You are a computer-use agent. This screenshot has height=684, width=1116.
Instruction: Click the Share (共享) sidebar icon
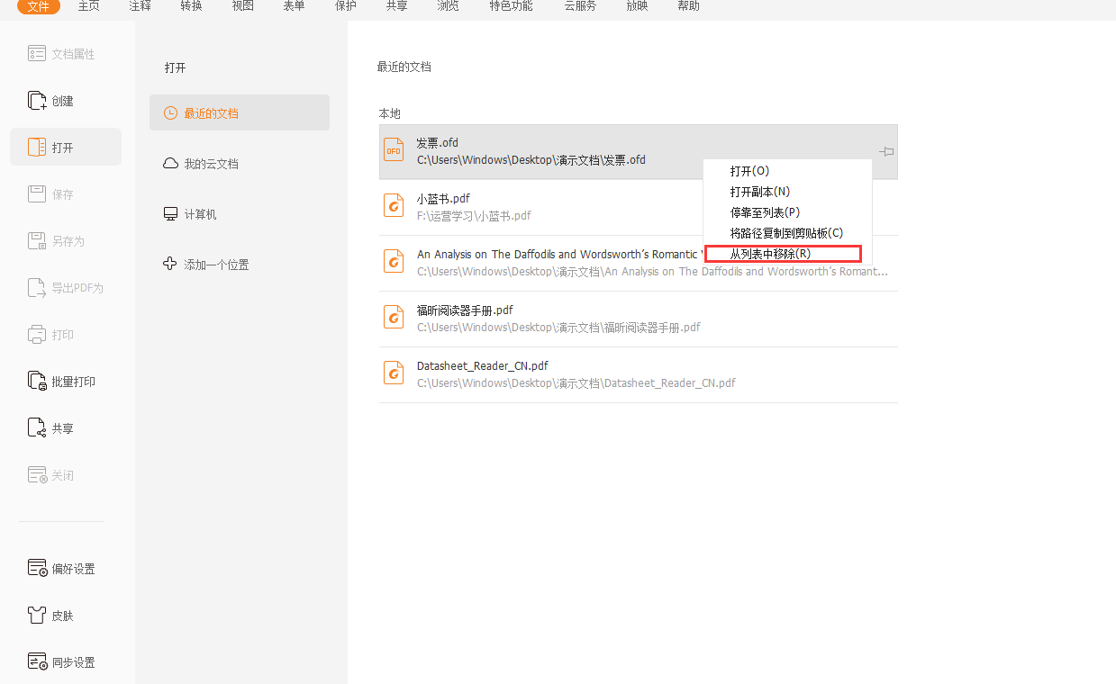(x=37, y=428)
